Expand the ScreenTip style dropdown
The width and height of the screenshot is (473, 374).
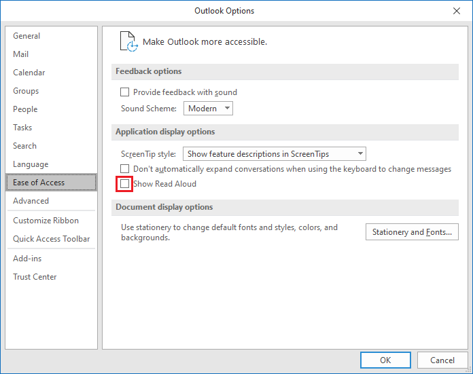click(274, 154)
